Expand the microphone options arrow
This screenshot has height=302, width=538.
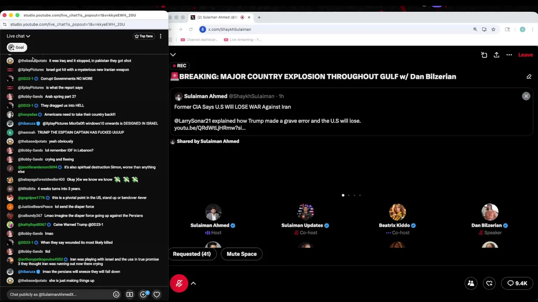[193, 284]
